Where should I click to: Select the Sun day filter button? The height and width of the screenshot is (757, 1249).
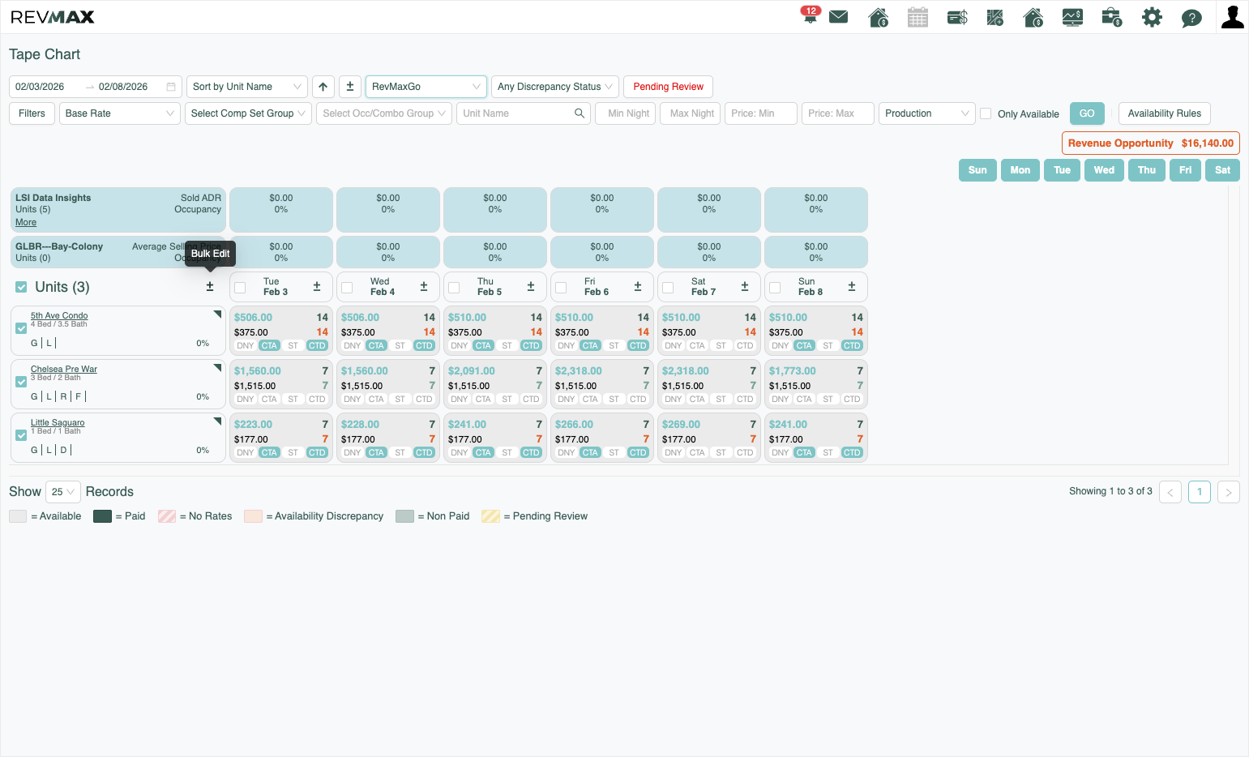click(x=977, y=170)
